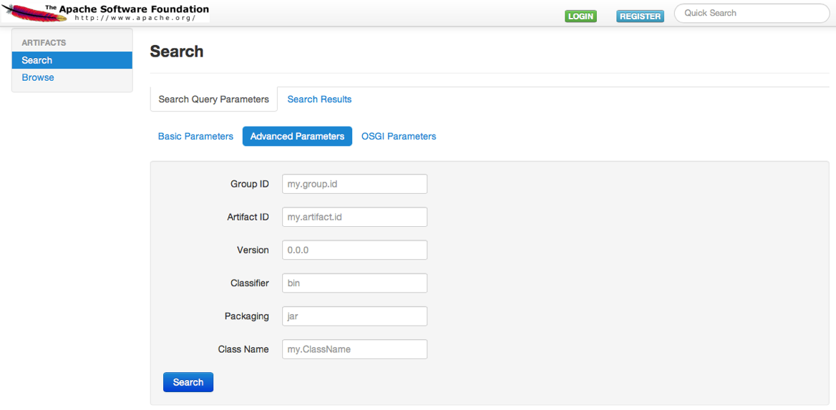Open Browse in the Artifacts sidebar
Viewport: 836px width, 410px height.
click(x=38, y=77)
